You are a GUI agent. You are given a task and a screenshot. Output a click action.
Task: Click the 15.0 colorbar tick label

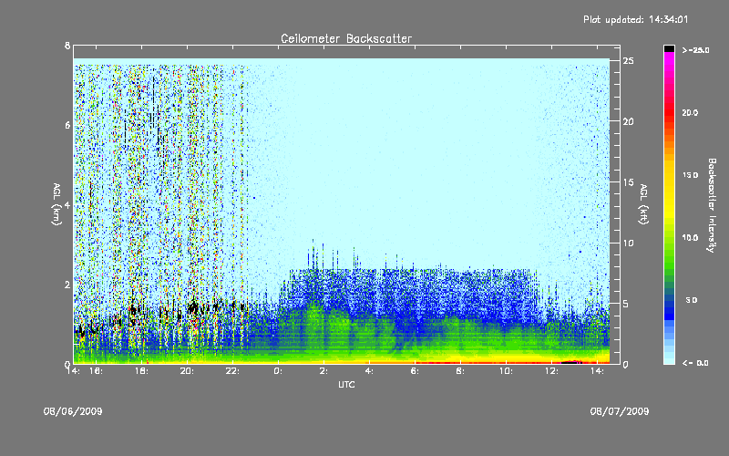pos(690,175)
